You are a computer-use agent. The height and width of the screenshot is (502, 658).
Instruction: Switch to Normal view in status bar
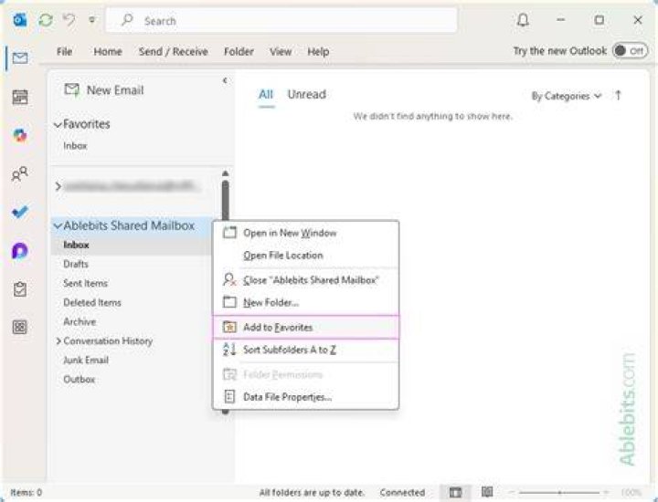(x=455, y=492)
